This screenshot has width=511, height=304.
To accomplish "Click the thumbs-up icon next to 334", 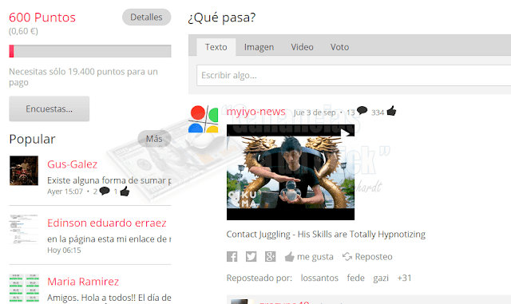I will click(x=391, y=111).
